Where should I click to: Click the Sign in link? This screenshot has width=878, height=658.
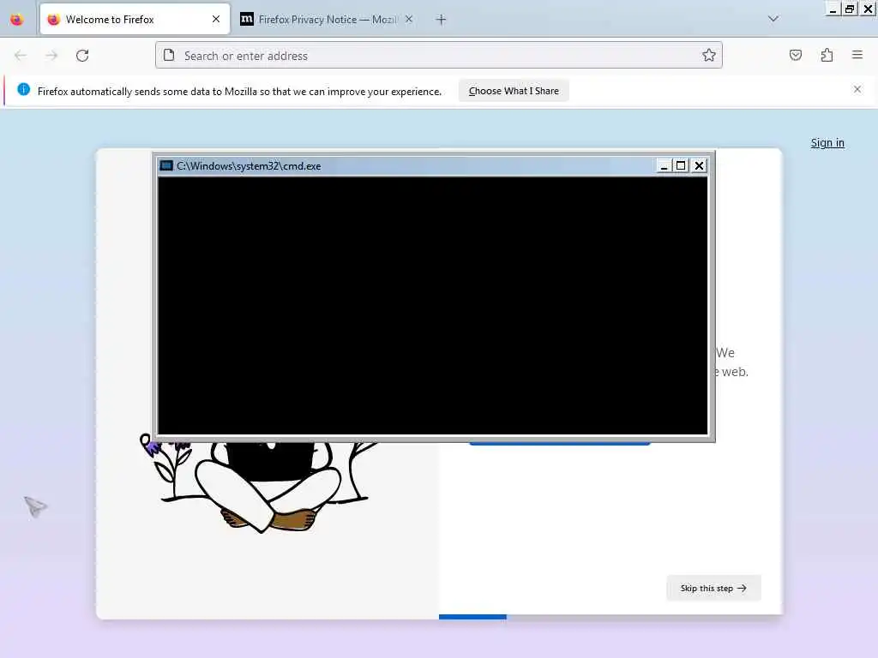click(x=827, y=143)
